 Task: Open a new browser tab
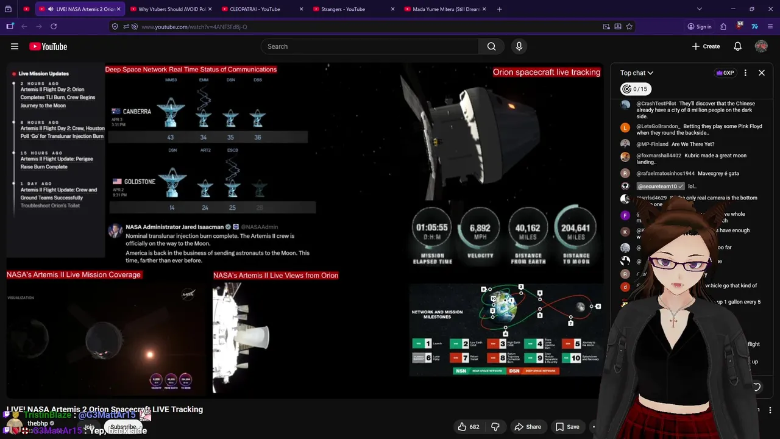click(500, 9)
